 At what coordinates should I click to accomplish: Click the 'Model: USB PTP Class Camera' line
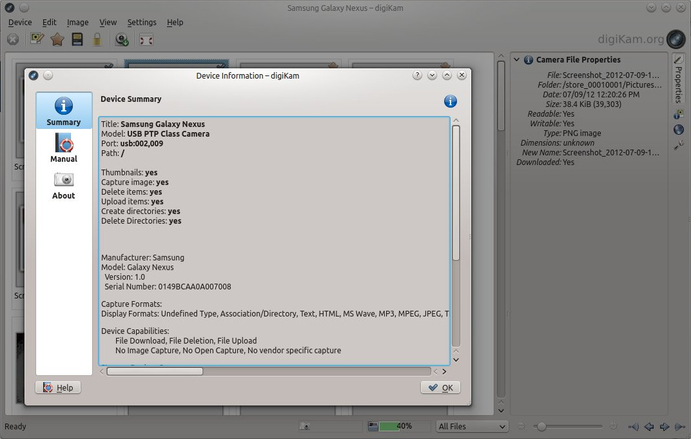pos(155,133)
